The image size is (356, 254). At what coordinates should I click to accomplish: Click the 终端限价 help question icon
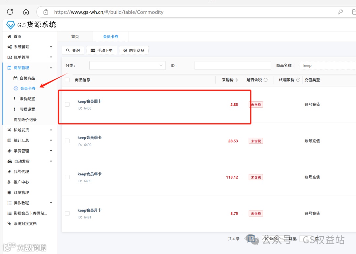pos(298,80)
